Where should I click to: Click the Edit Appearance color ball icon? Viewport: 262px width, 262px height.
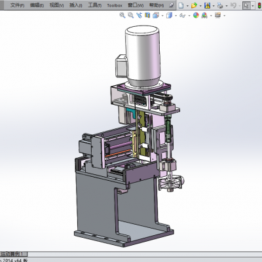pos(196,15)
